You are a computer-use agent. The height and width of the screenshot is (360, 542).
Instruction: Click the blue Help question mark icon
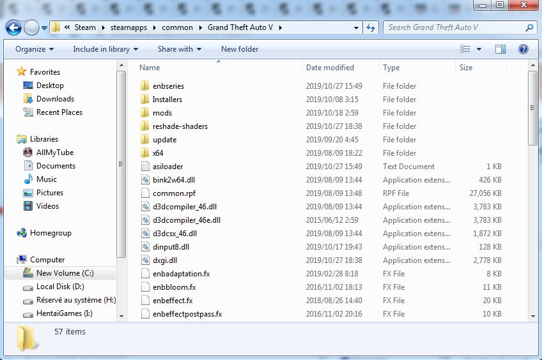click(523, 49)
